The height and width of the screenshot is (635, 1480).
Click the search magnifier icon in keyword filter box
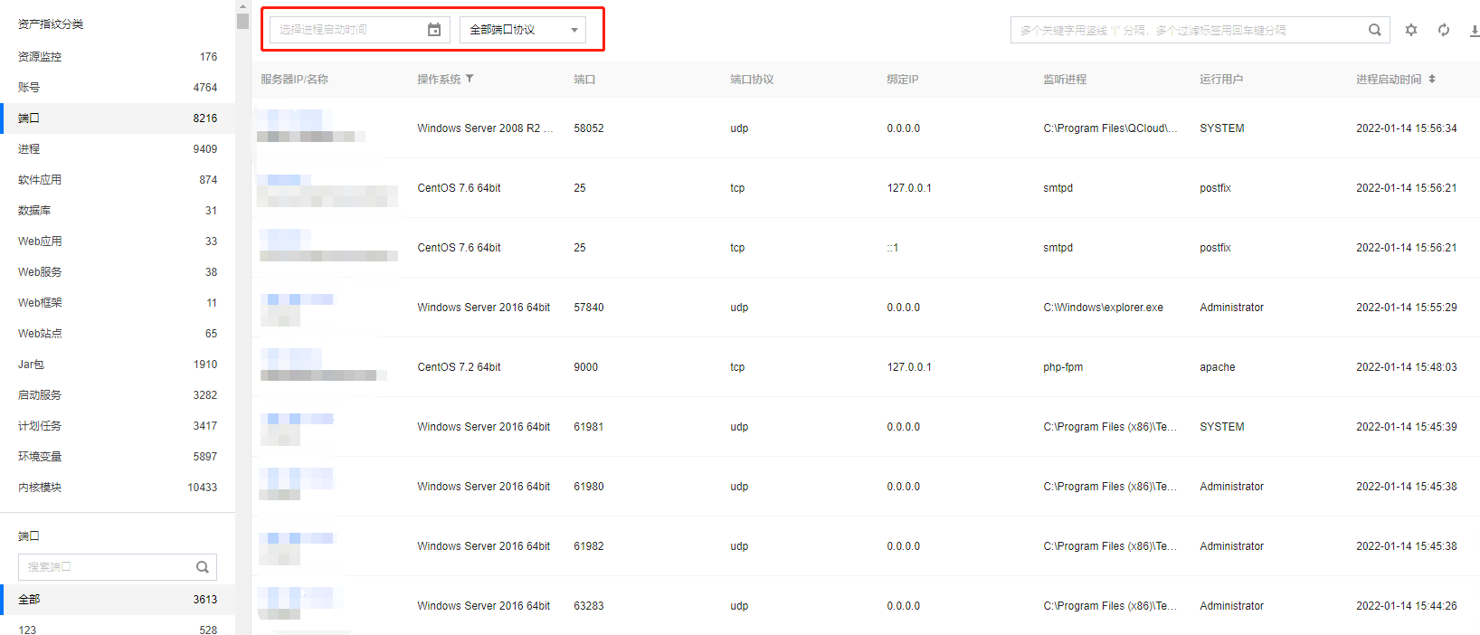pyautogui.click(x=1374, y=30)
